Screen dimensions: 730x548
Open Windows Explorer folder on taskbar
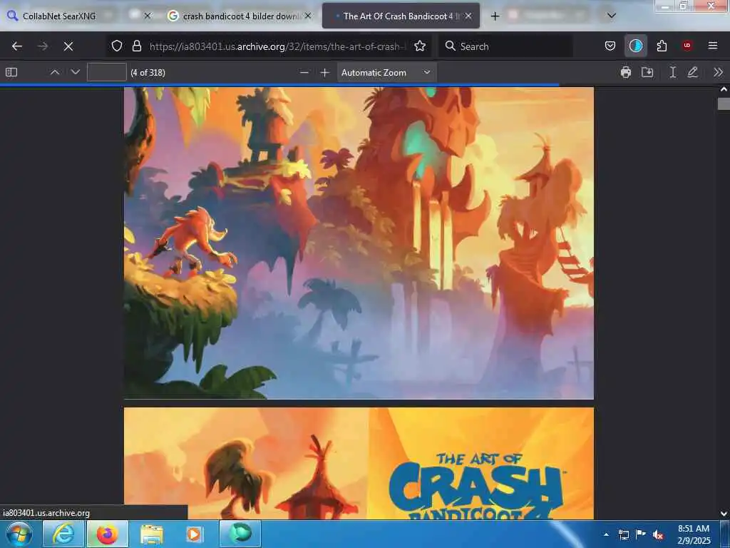click(151, 534)
